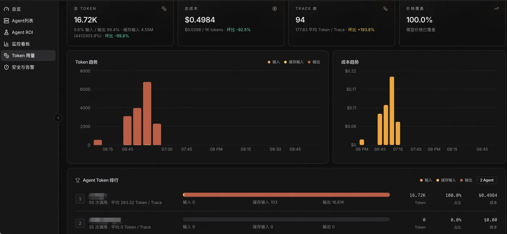
Task: Toggle 输入 series in Token 趋势 legend
Action: coord(274,62)
